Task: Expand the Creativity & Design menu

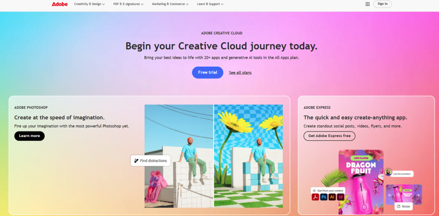Action: click(x=90, y=4)
